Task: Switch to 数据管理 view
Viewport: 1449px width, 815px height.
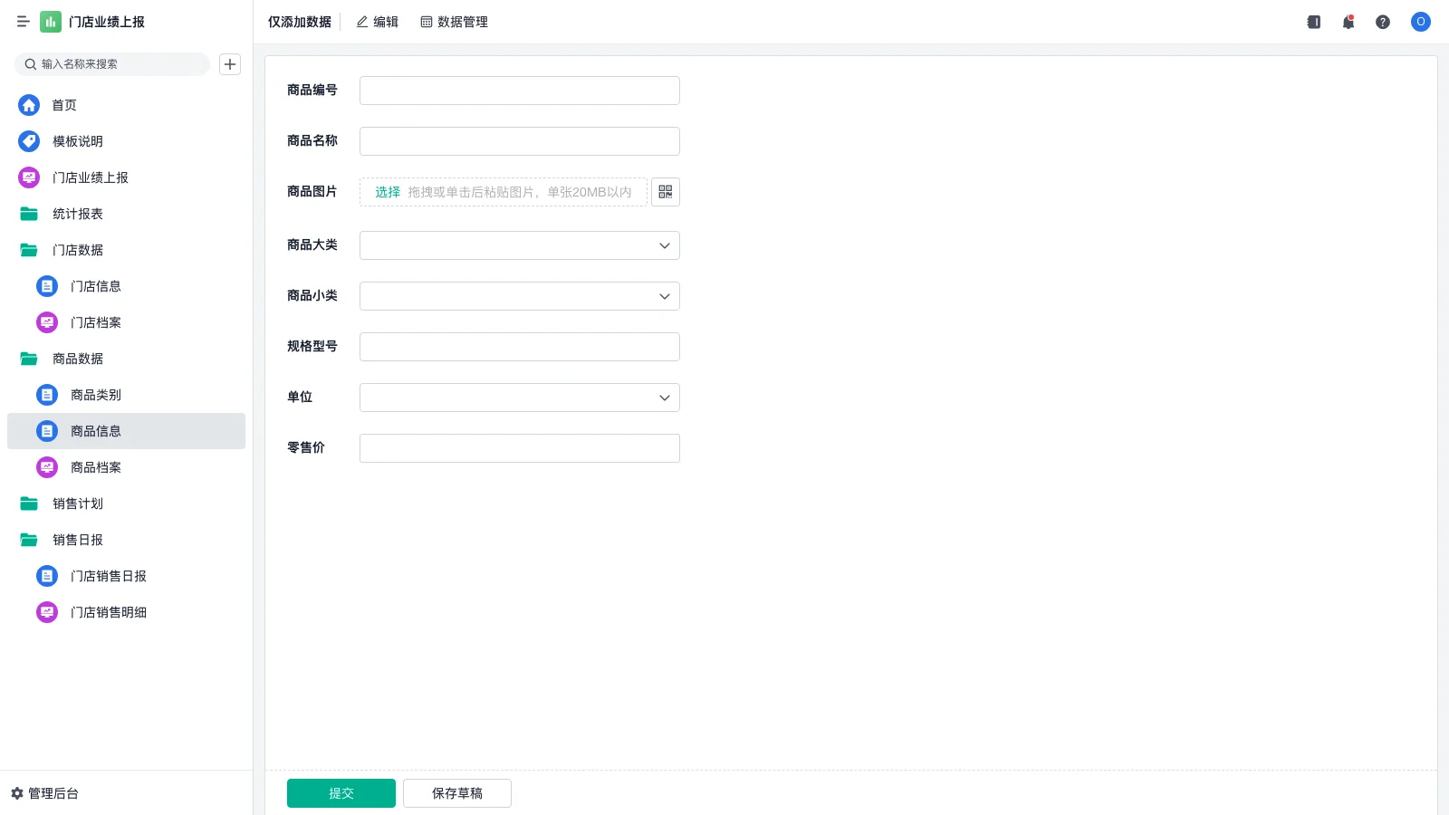Action: [x=454, y=22]
